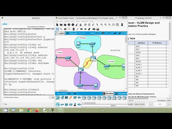Click the Print icon in the toolbar
This screenshot has height=129, width=172.
pyautogui.click(x=69, y=25)
